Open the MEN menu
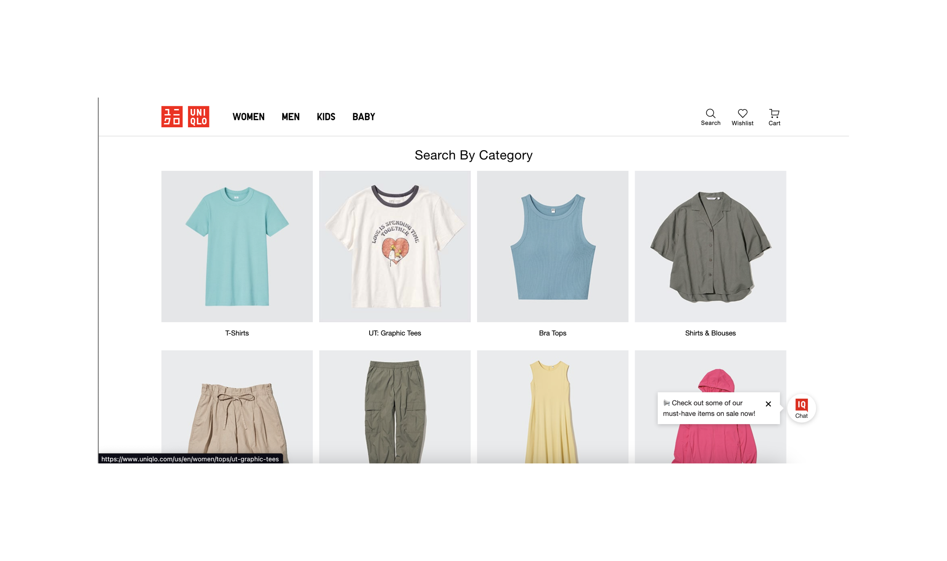The image size is (947, 561). coord(290,117)
